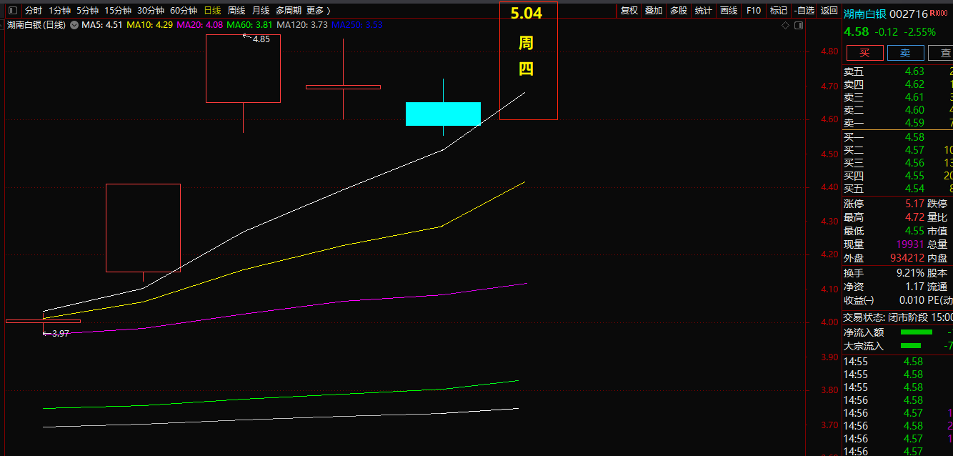Click the current price 4.58 in quote header
This screenshot has width=953, height=456.
coord(856,32)
